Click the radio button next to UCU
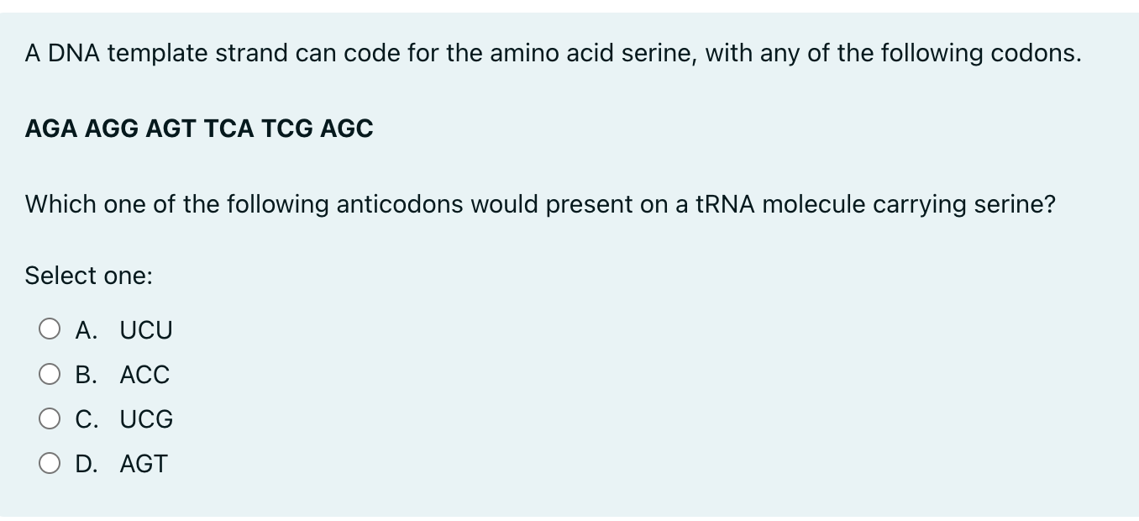 [x=50, y=329]
